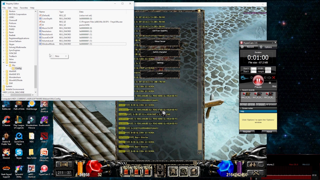
Task: Open Wondershare Filmora desktop icon
Action: [32, 121]
